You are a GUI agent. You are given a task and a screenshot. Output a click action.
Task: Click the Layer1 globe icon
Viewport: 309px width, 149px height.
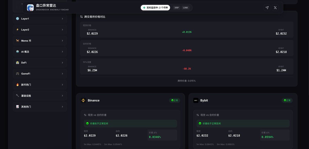pyautogui.click(x=18, y=19)
